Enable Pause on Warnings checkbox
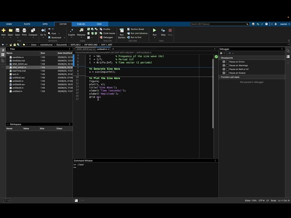 pos(227,65)
